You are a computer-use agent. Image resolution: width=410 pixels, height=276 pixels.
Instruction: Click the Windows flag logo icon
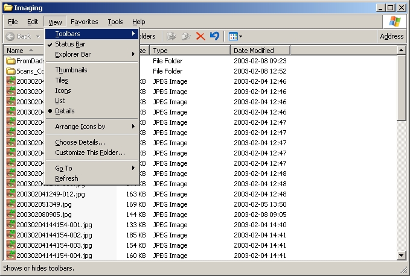pyautogui.click(x=395, y=22)
